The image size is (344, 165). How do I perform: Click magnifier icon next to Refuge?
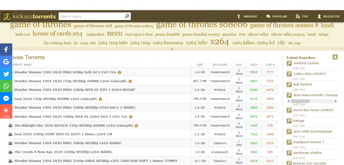[x=289, y=121]
